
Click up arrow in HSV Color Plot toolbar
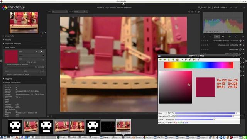click(x=169, y=59)
